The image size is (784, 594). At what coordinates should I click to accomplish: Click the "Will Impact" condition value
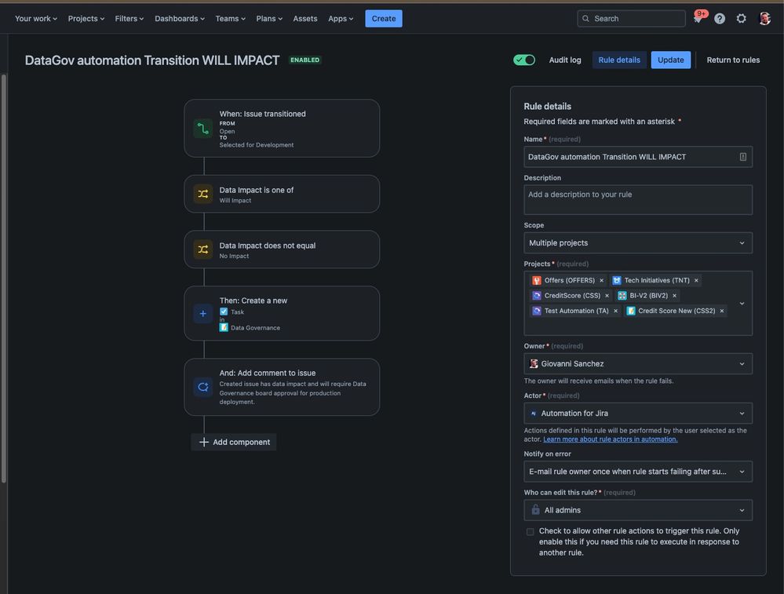pos(235,201)
